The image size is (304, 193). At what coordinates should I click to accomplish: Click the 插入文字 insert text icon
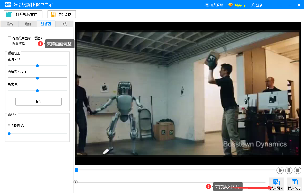tap(294, 182)
